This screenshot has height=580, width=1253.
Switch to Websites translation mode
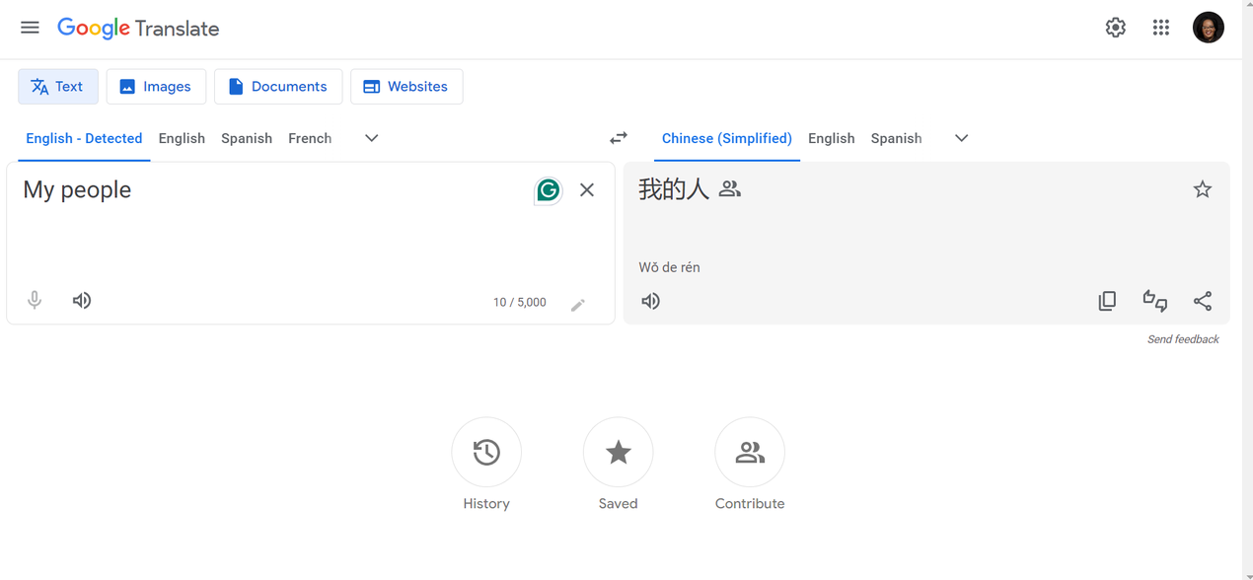[406, 87]
